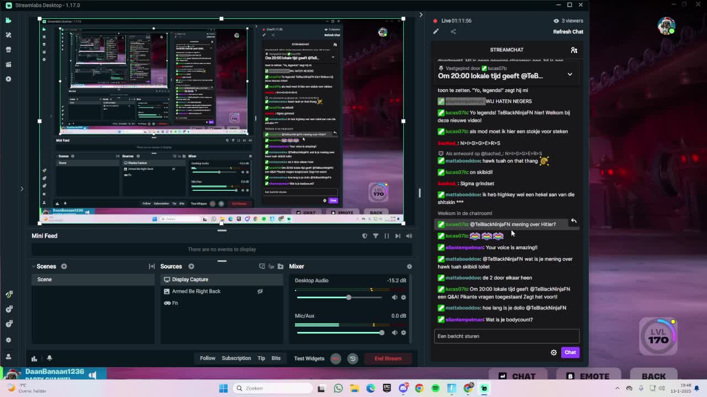Image resolution: width=707 pixels, height=397 pixels.
Task: Click the Sources widget display icon
Action: [x=262, y=266]
